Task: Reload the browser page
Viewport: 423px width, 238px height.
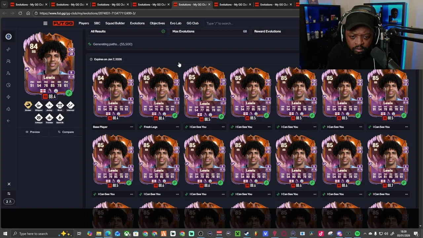Action: (20, 13)
